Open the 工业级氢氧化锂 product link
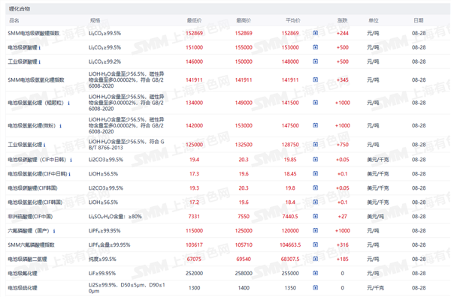This screenshot has height=297, width=451. (x=25, y=145)
